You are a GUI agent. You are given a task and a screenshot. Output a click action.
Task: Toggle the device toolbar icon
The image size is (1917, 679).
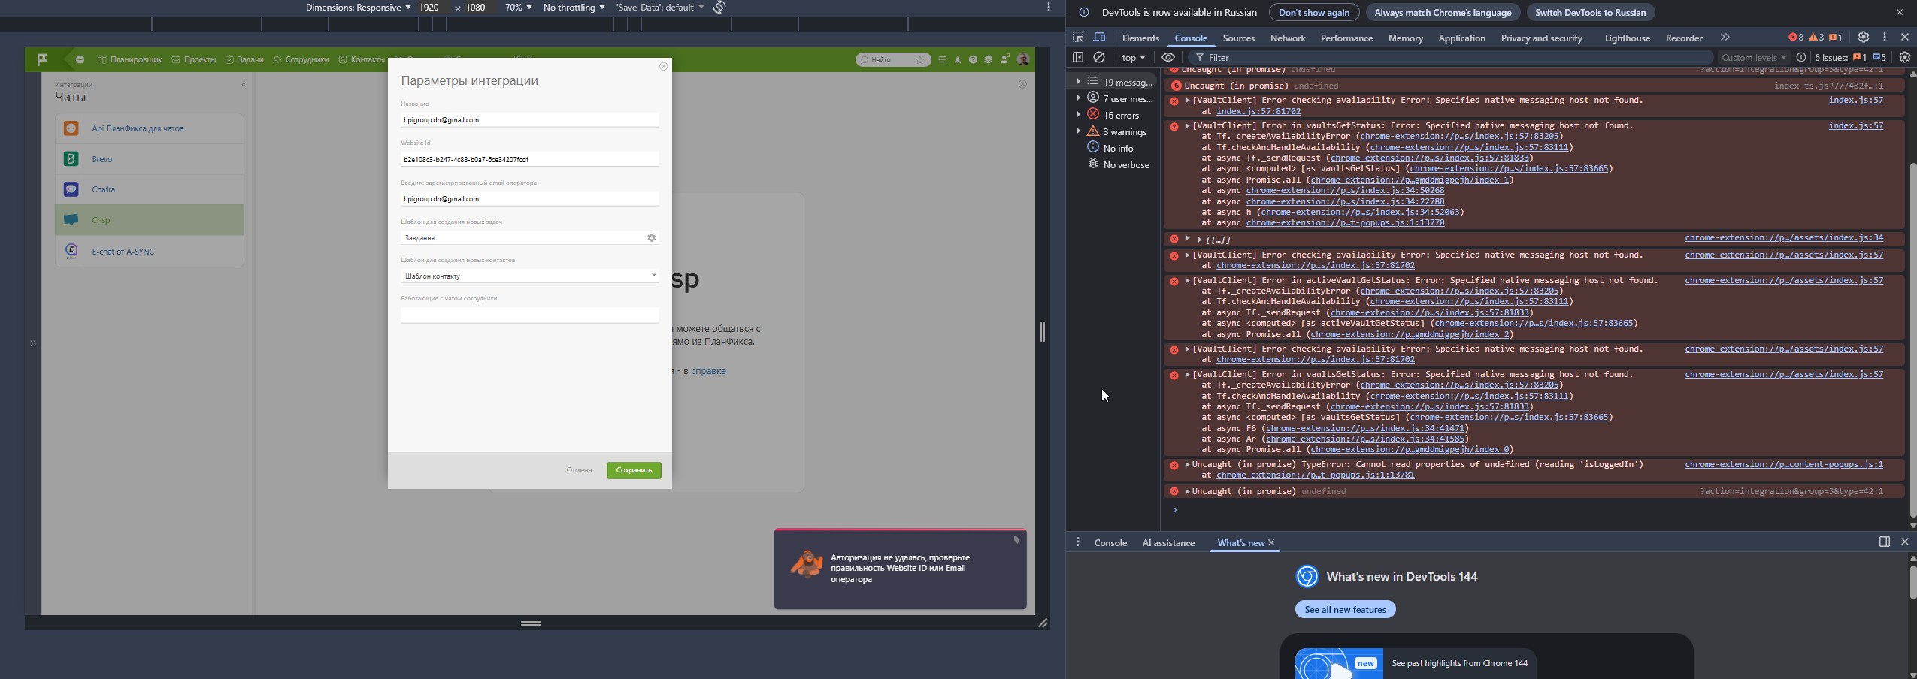click(x=1099, y=38)
